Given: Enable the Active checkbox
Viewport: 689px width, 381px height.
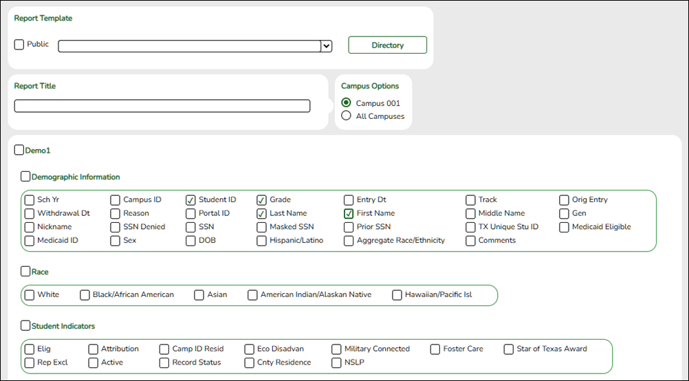Looking at the screenshot, I should (93, 363).
